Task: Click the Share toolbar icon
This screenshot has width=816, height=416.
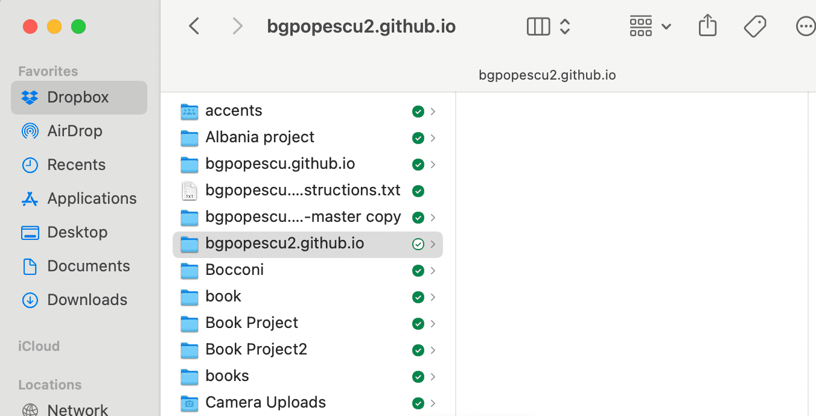Action: (x=707, y=27)
